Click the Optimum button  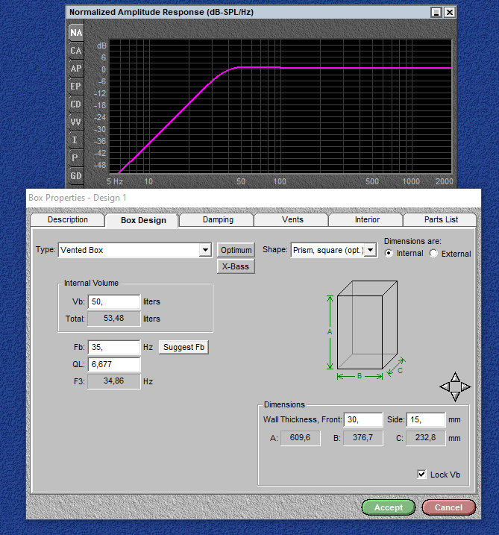click(236, 250)
